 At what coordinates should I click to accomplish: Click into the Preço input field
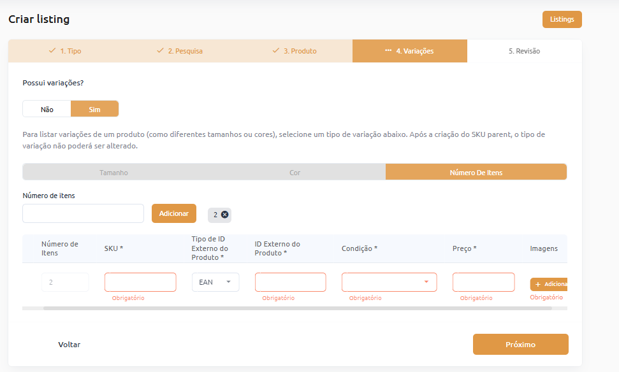point(483,282)
